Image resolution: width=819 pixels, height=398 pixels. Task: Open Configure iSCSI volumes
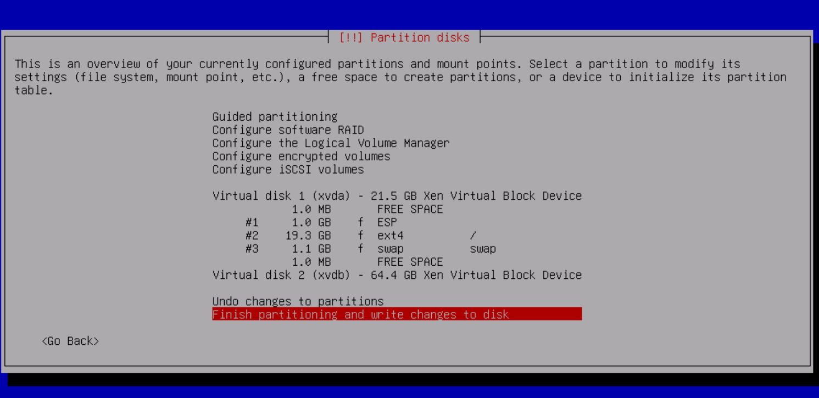point(288,170)
